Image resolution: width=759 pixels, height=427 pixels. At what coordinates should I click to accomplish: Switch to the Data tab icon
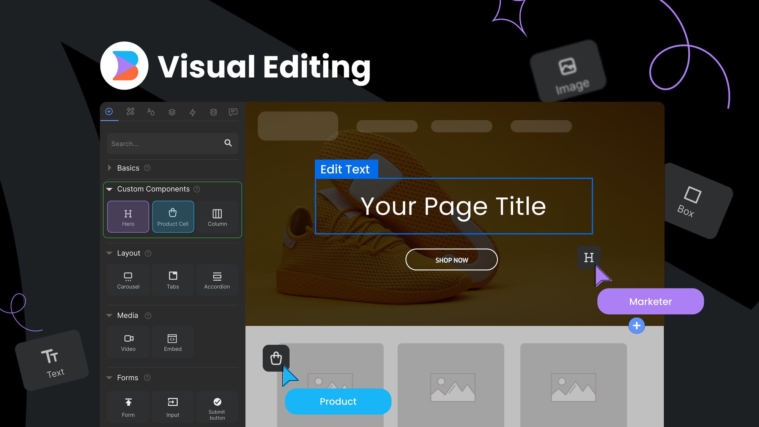click(213, 112)
